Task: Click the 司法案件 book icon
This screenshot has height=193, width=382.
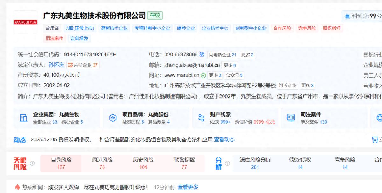Action: pos(291,118)
